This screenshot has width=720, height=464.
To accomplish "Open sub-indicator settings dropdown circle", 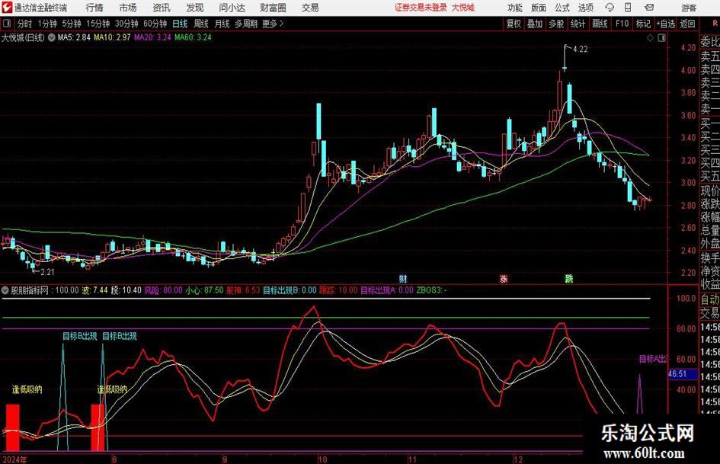I will 5,290.
